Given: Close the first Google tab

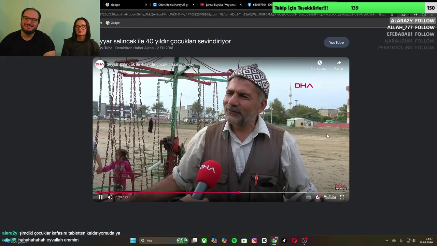Looking at the screenshot, I should (146, 5).
